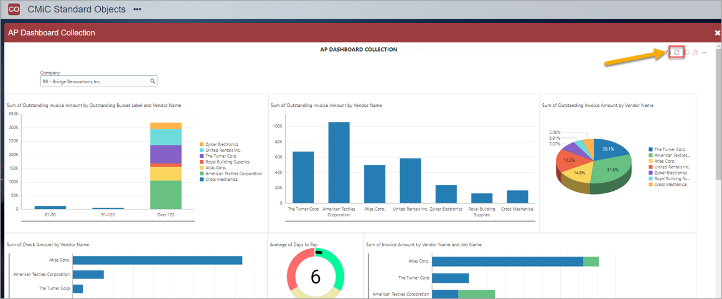Click 'CMiC Standard Objects' title text
This screenshot has height=299, width=722.
(x=77, y=9)
